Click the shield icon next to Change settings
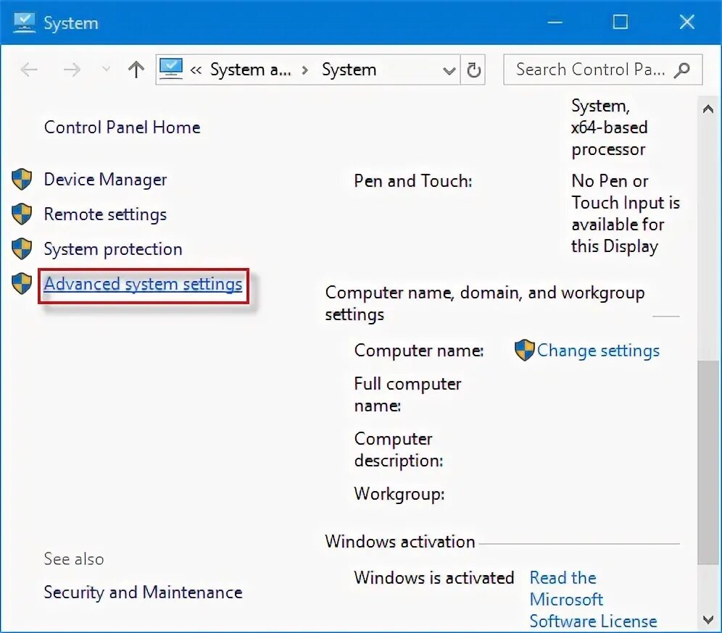Viewport: 722px width, 633px height. pos(524,350)
